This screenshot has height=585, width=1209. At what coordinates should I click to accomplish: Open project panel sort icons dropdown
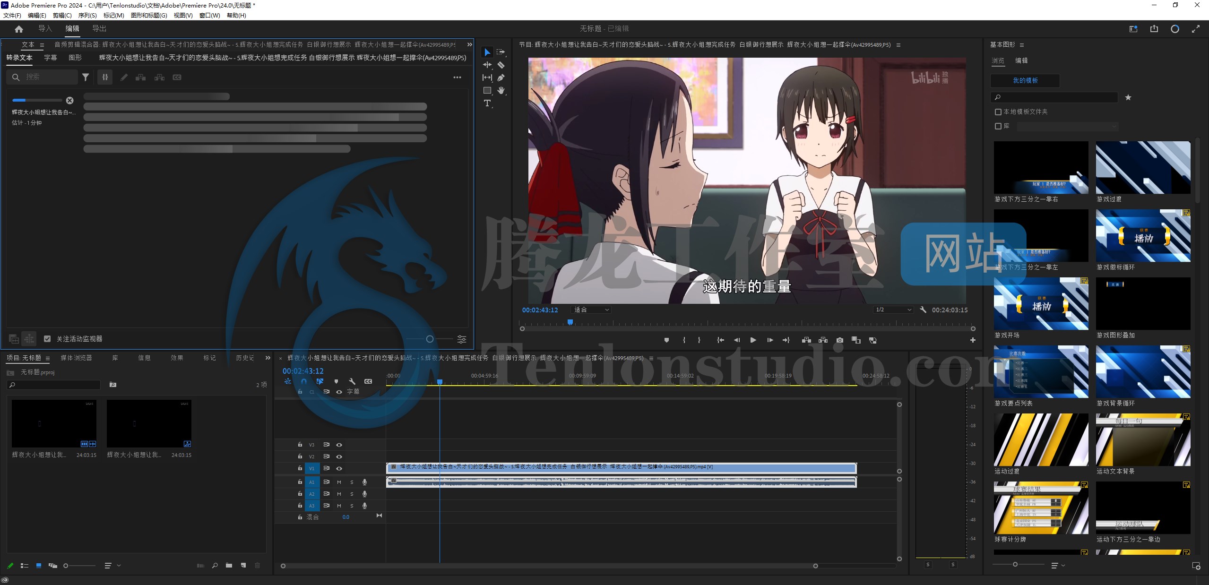(112, 565)
